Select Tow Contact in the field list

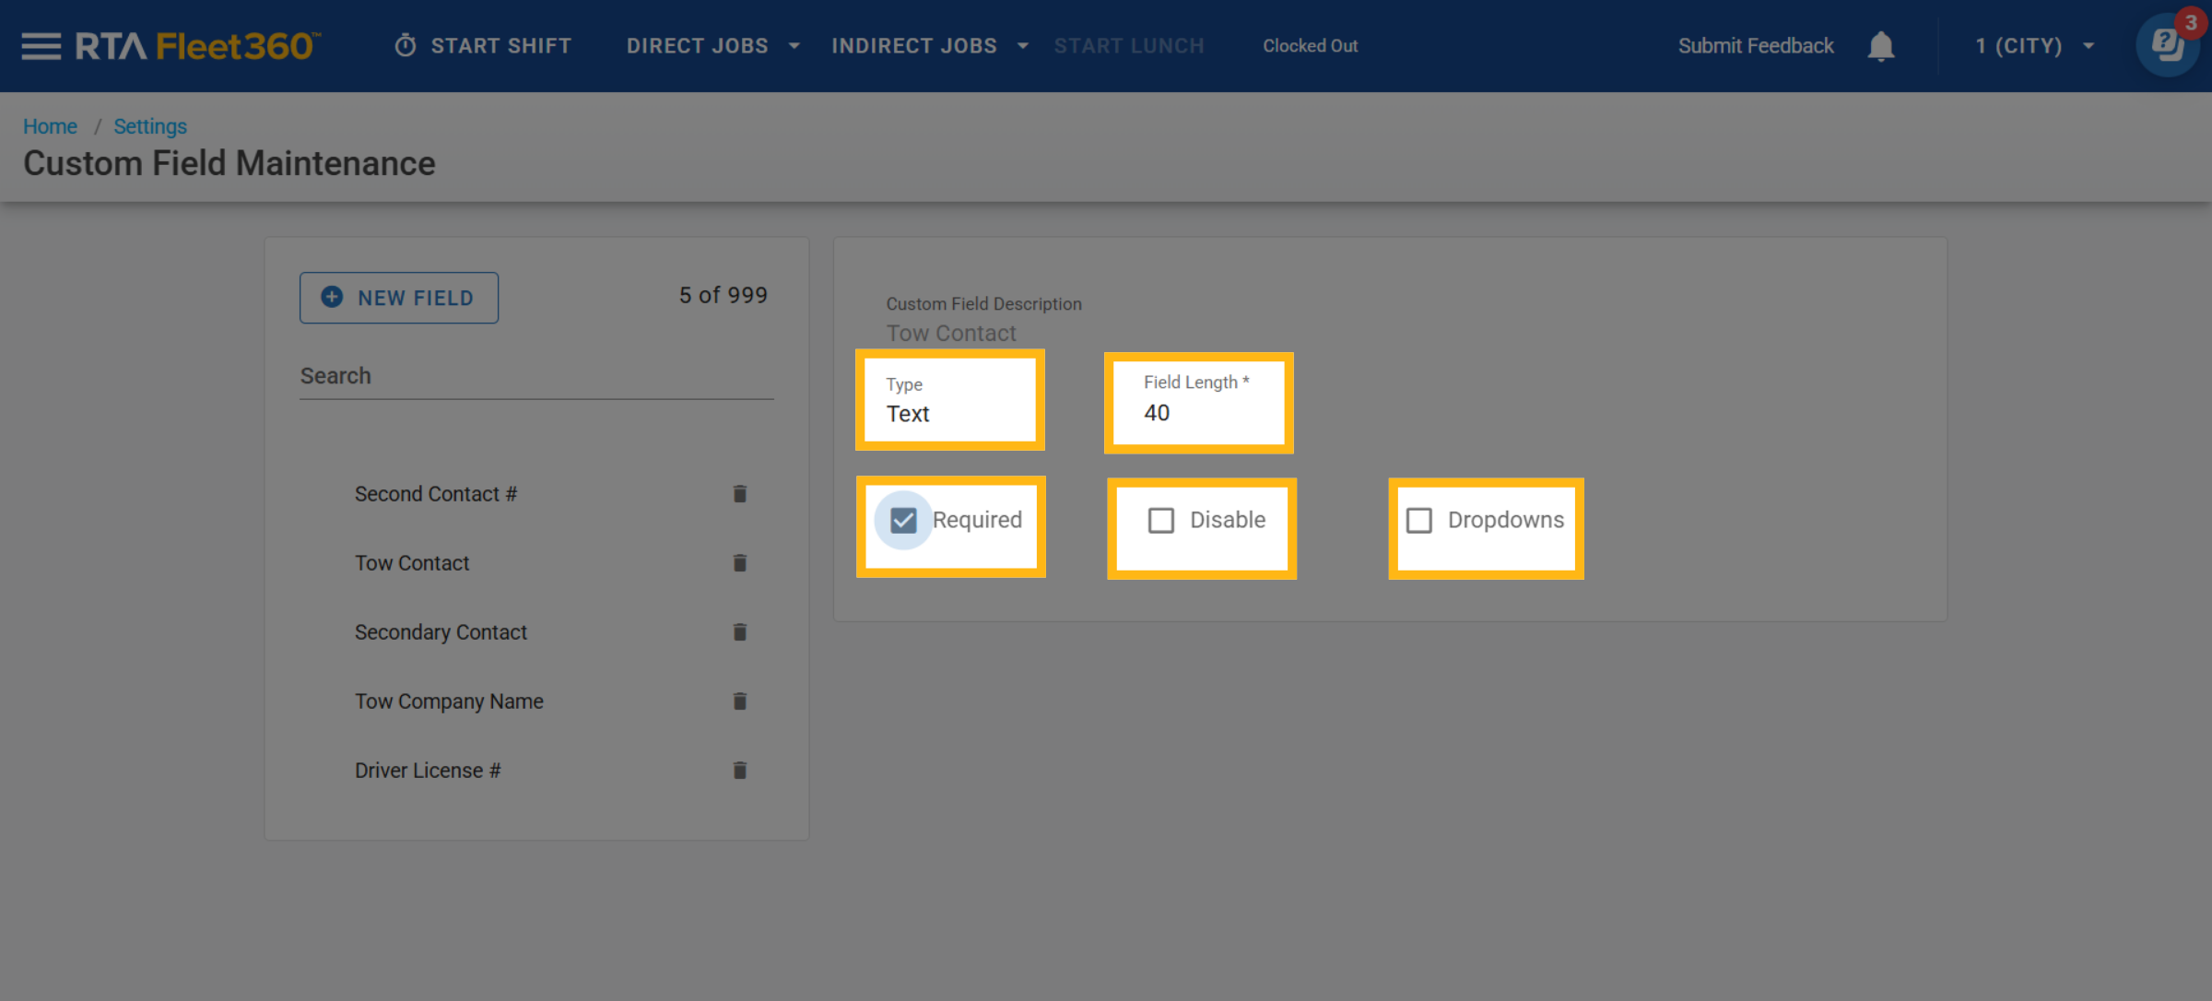(x=412, y=563)
